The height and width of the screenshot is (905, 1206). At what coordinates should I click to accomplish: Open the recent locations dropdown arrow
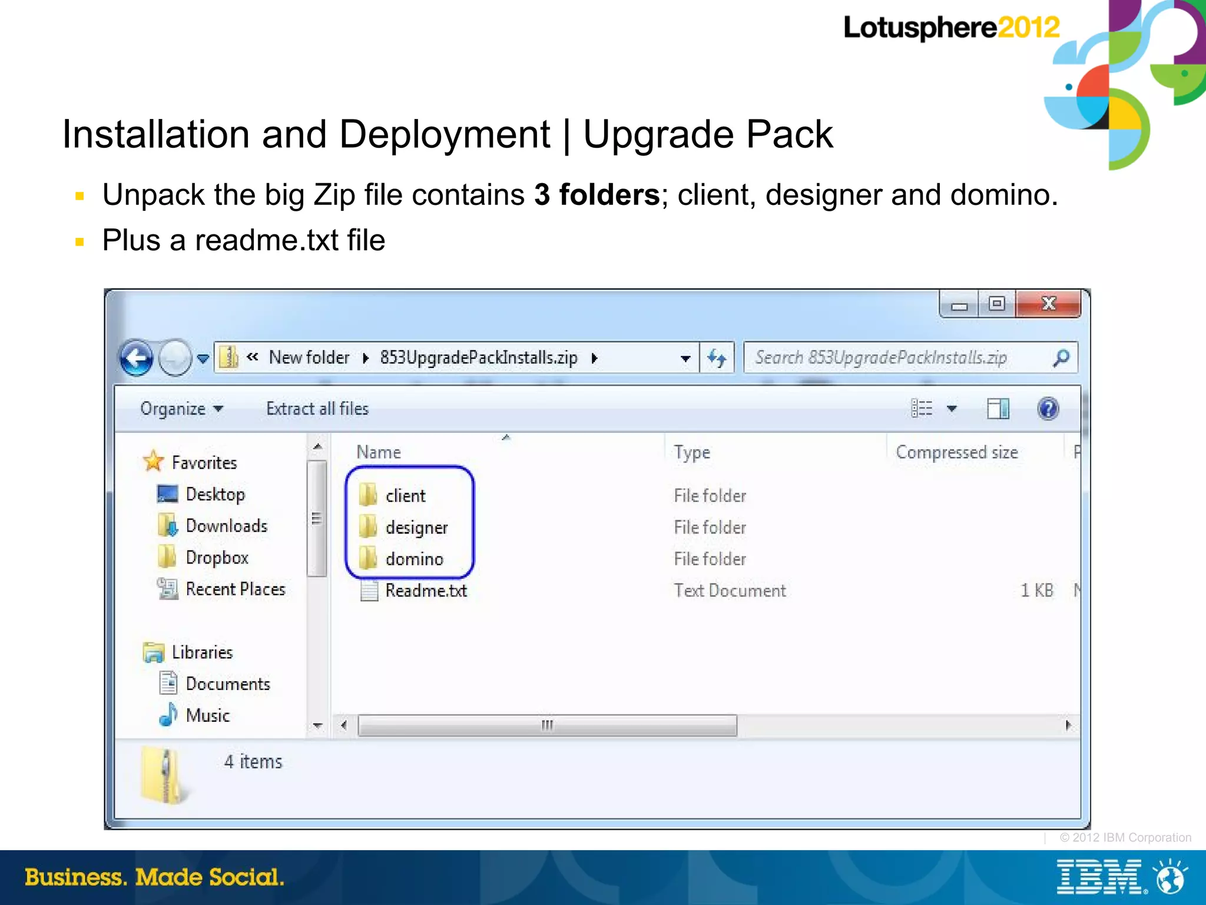[x=203, y=358]
